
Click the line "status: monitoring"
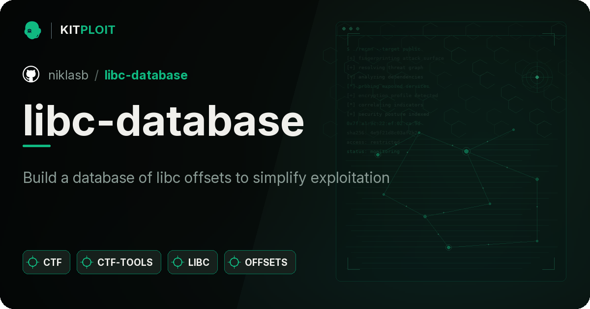coord(373,152)
